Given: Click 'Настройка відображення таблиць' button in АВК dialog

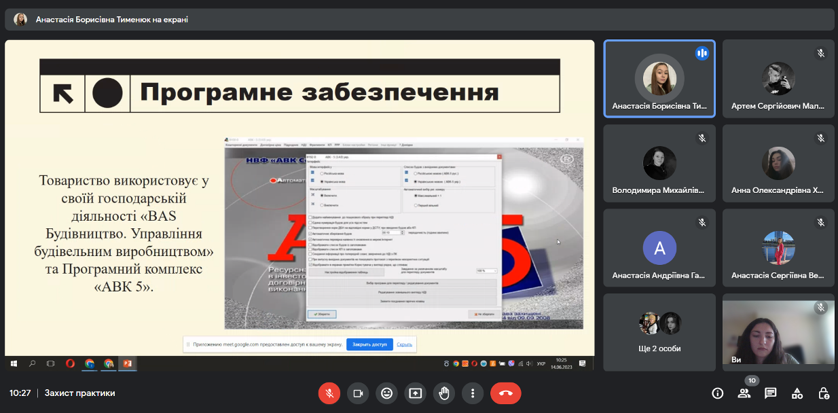Looking at the screenshot, I should click(347, 272).
